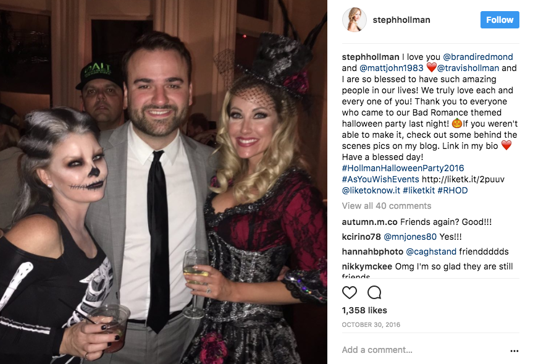
Task: Open the @mattjohn1983 profile link
Action: click(x=391, y=68)
